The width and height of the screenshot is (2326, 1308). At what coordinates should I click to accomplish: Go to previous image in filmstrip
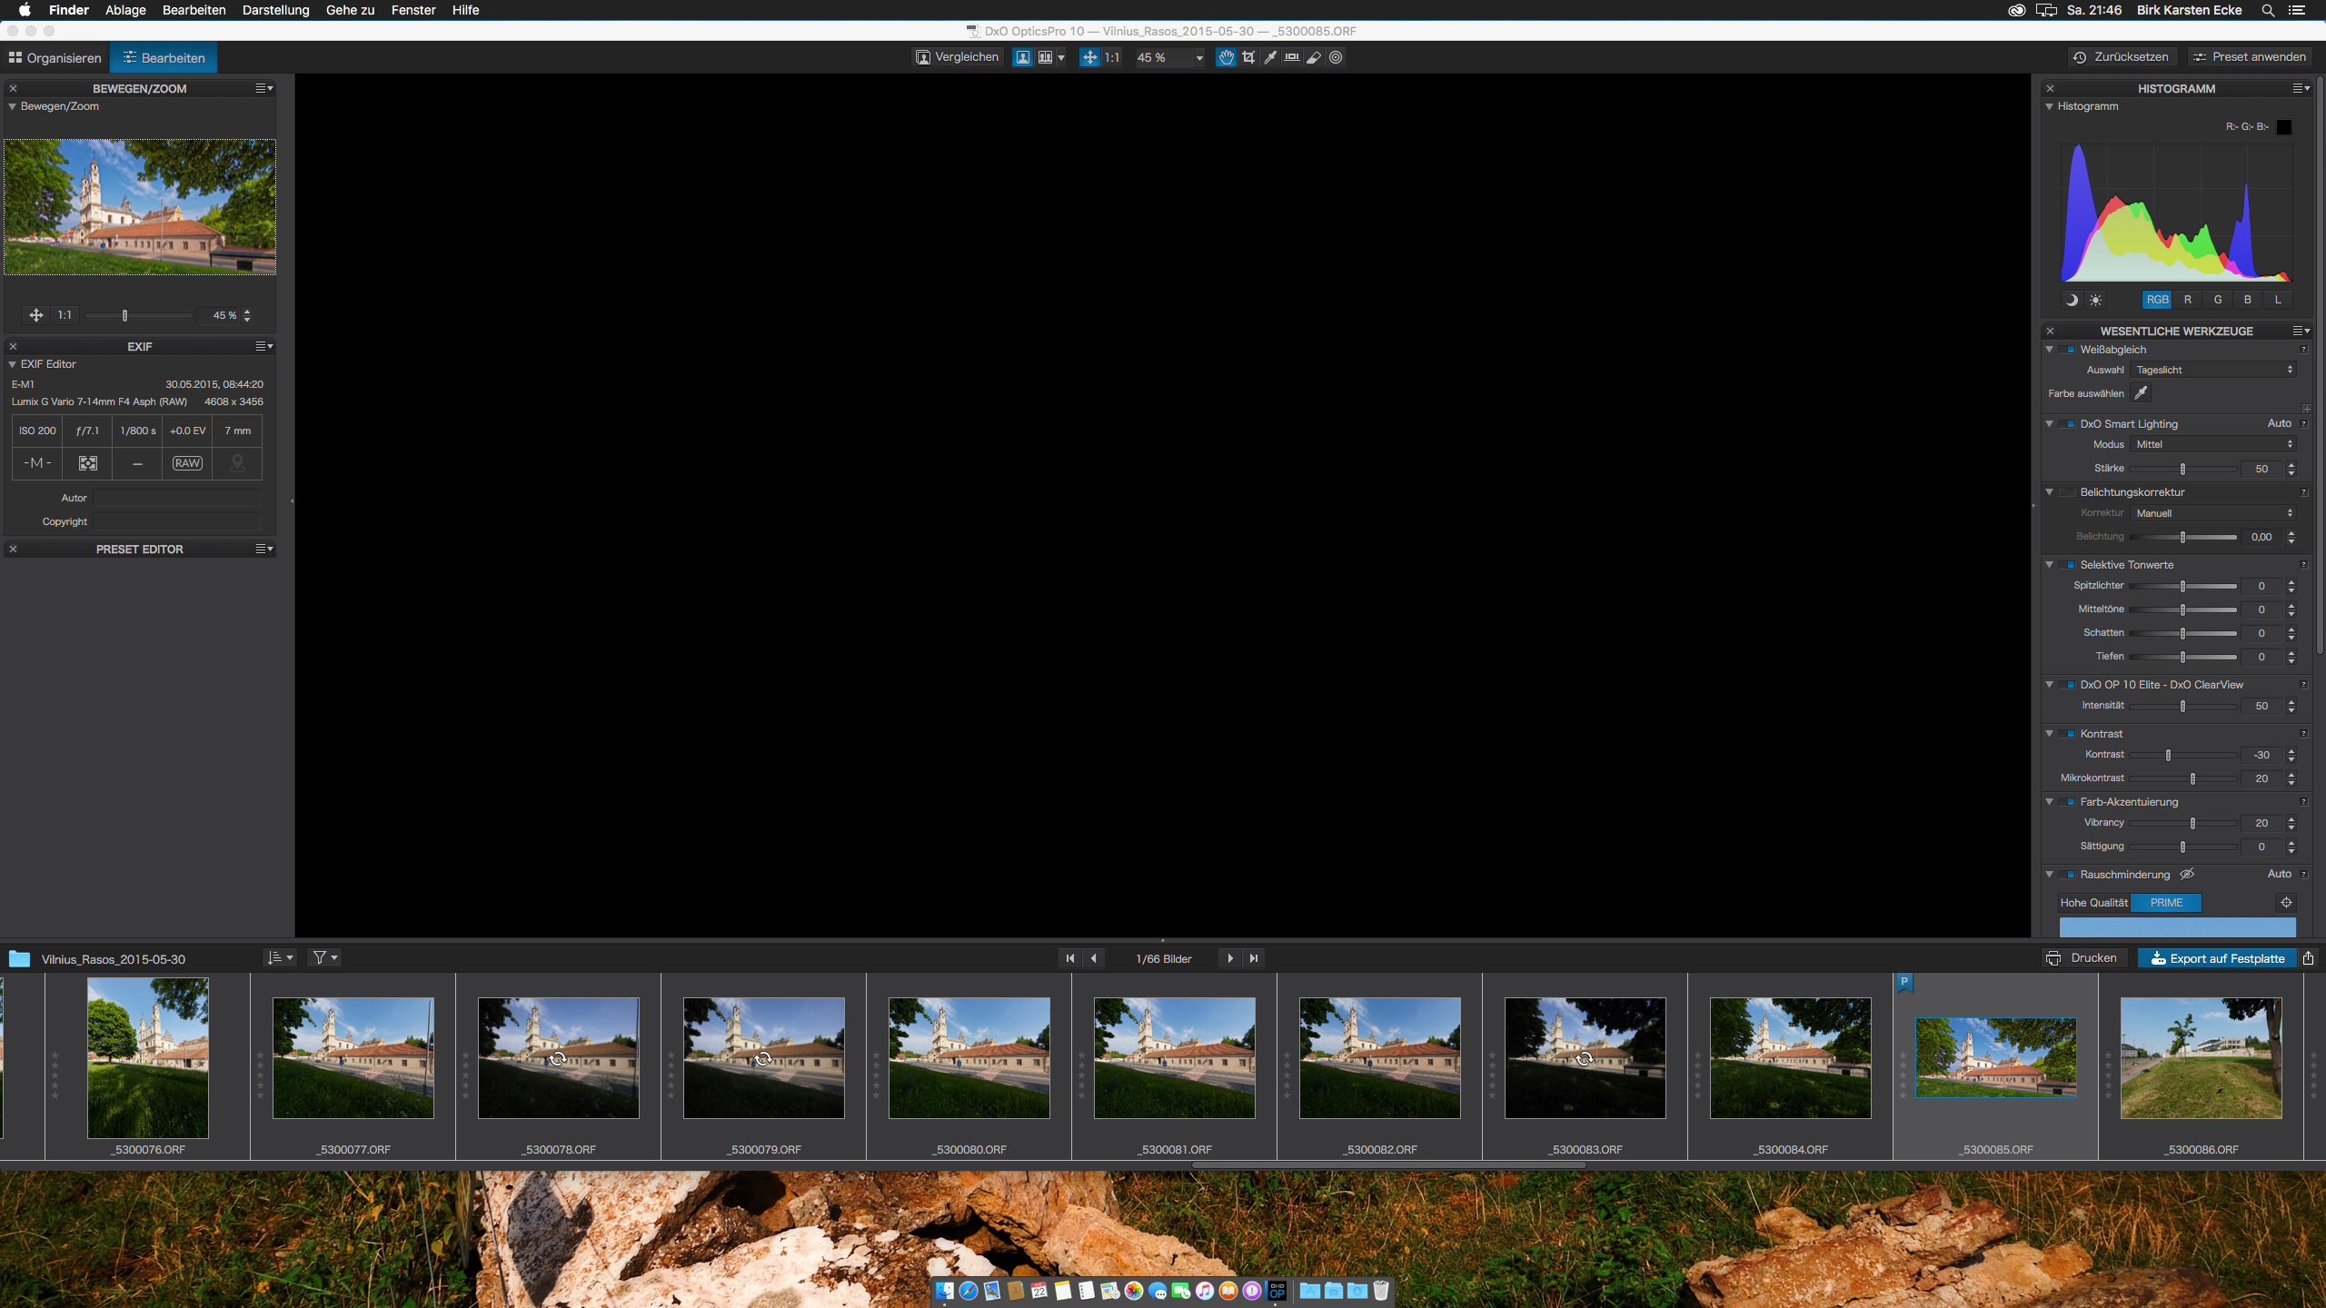point(1094,958)
